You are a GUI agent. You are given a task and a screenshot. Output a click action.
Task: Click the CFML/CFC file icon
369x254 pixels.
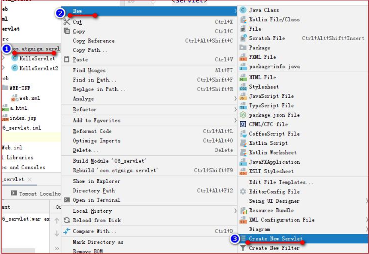(x=243, y=124)
